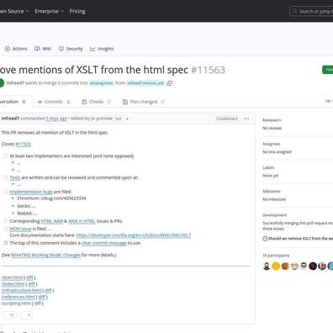Click the PR number #11563 in title
This screenshot has height=333, width=333.
[x=208, y=70]
